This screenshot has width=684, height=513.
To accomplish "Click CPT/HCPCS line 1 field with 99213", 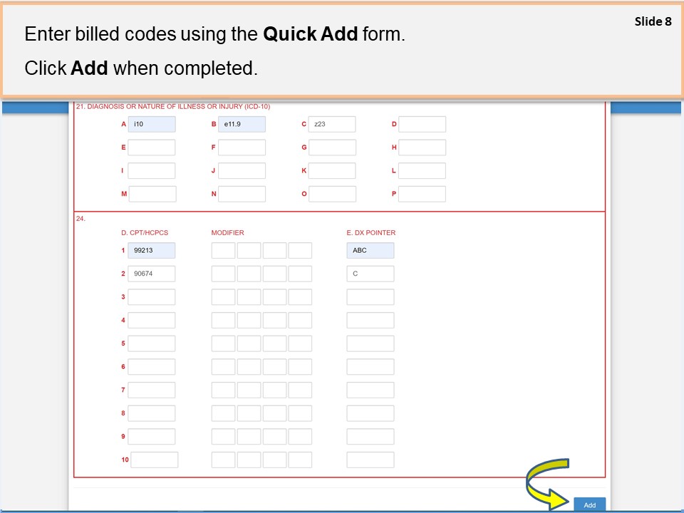I will [x=152, y=251].
